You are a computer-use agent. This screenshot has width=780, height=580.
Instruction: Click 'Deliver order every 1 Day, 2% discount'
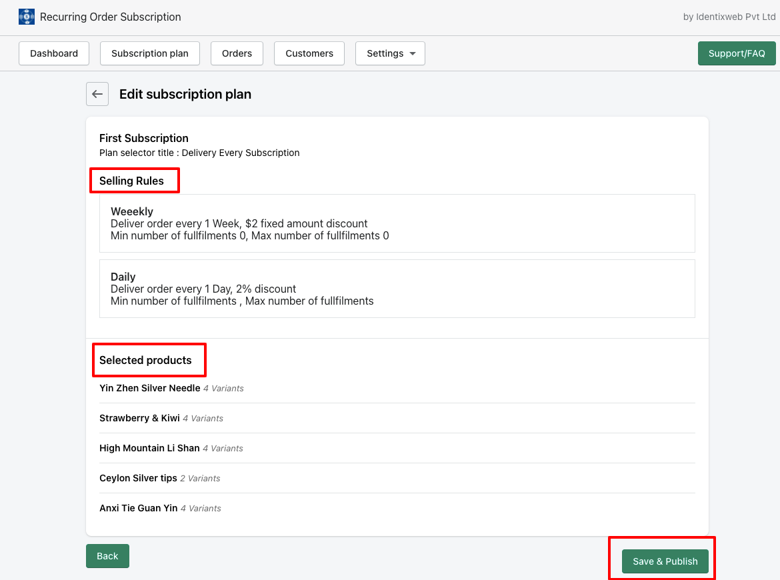pyautogui.click(x=203, y=289)
